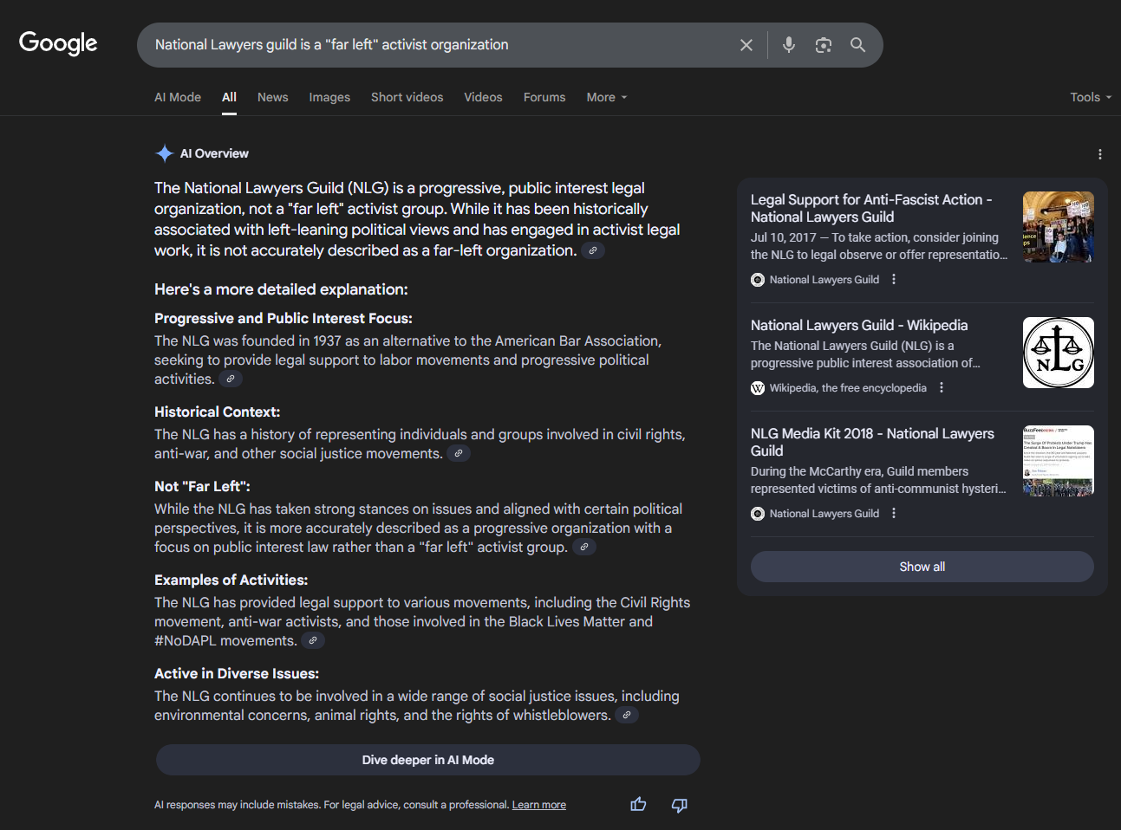Give thumbs up to AI Overview
The width and height of the screenshot is (1121, 830).
639,805
